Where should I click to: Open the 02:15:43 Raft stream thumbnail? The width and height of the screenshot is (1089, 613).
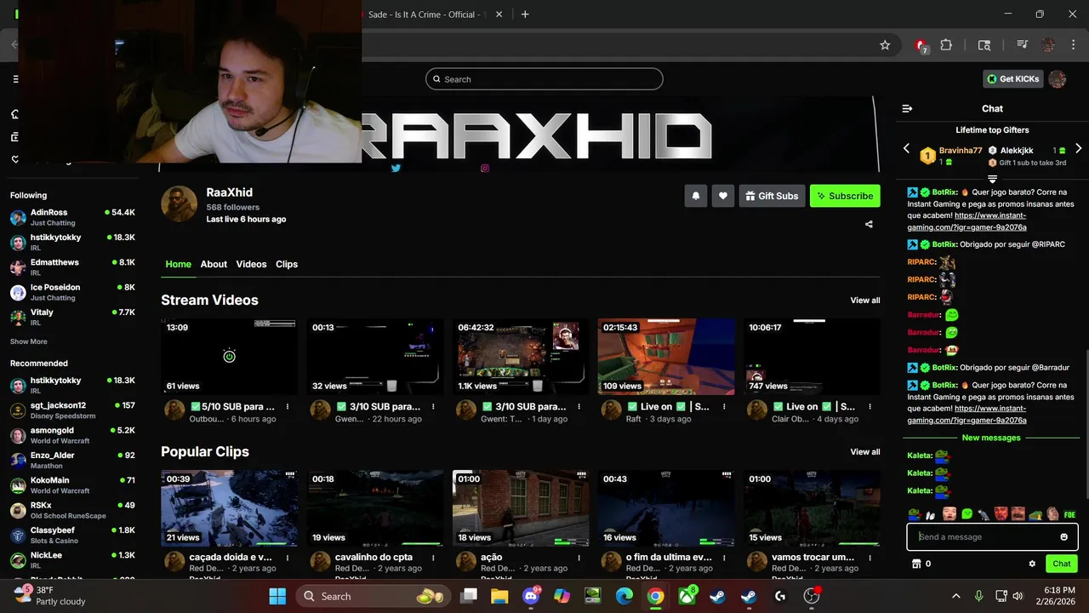pyautogui.click(x=666, y=357)
